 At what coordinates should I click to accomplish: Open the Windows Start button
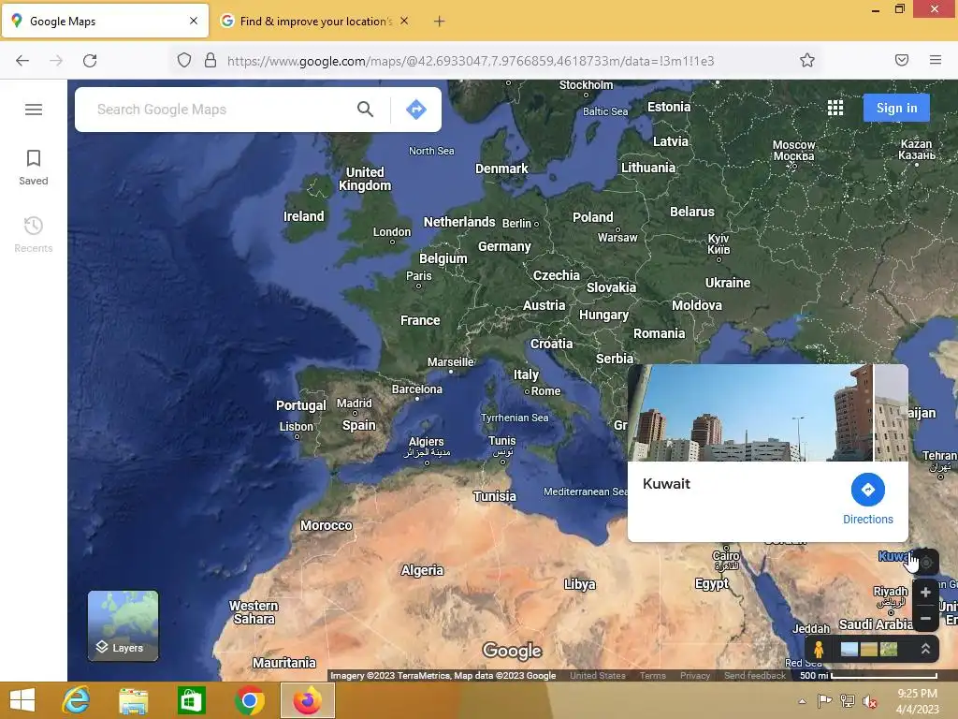(x=22, y=700)
